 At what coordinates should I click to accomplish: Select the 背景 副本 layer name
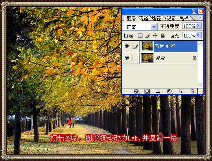[165, 46]
